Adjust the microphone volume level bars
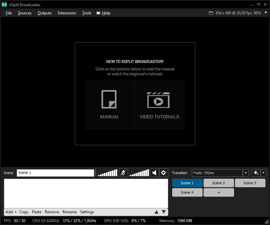Image resolution: width=270 pixels, height=225 pixels. tap(107, 173)
